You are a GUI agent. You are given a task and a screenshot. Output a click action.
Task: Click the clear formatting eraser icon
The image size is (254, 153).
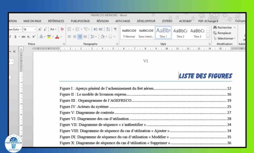coord(62,29)
